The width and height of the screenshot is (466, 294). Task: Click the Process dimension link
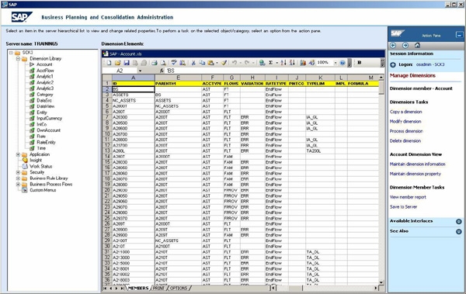[x=406, y=131]
